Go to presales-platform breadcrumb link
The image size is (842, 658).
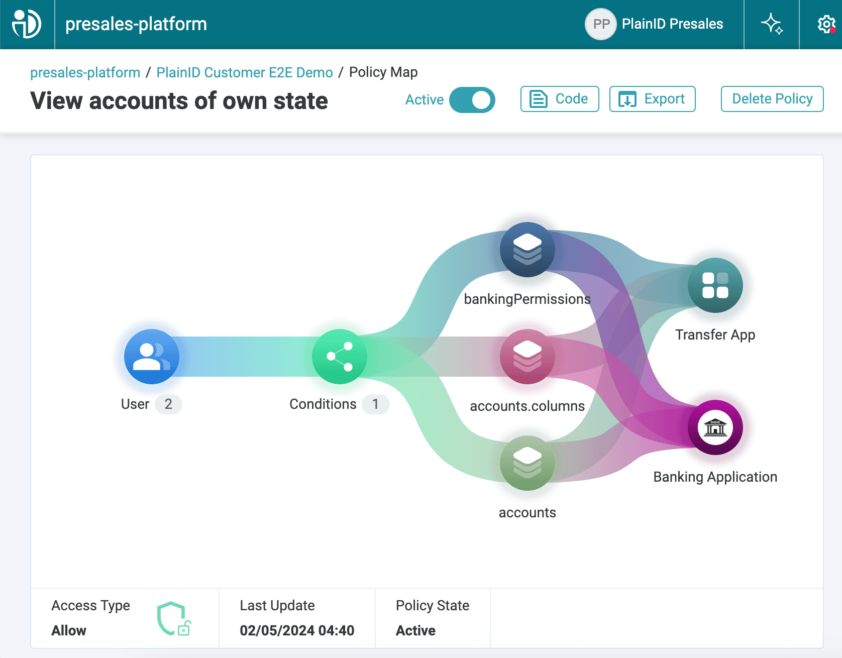point(85,72)
